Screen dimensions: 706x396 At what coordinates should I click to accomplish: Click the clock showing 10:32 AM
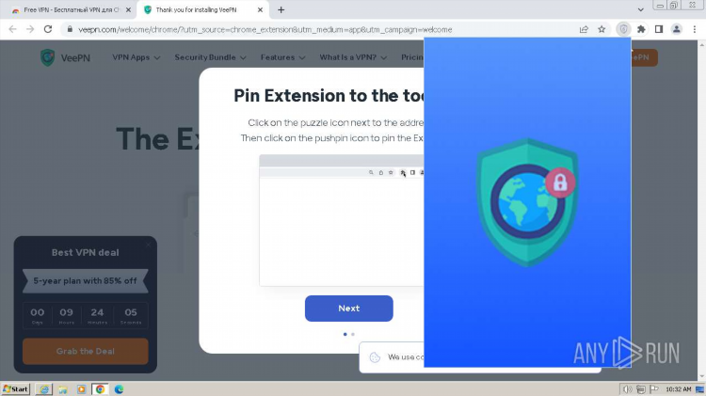(678, 389)
